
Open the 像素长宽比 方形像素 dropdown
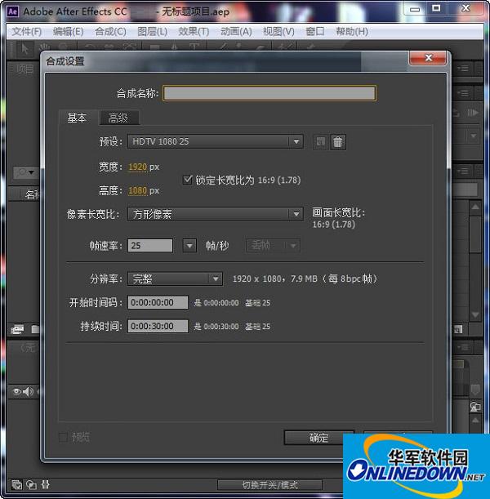click(216, 214)
